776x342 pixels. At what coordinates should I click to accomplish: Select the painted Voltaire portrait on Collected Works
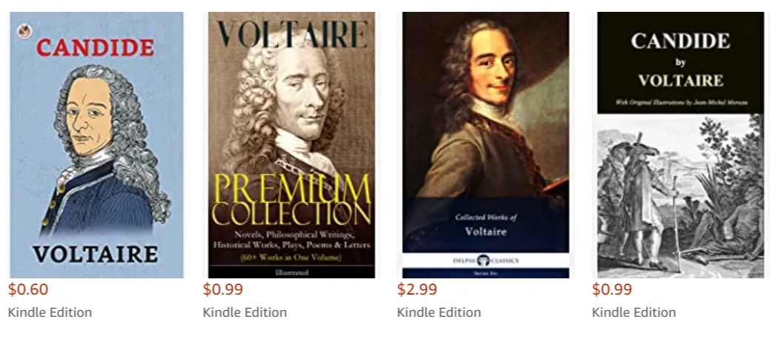coord(485,104)
